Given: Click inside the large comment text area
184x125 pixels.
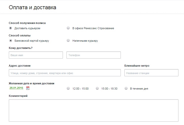Looking at the screenshot, I should coord(94,110).
